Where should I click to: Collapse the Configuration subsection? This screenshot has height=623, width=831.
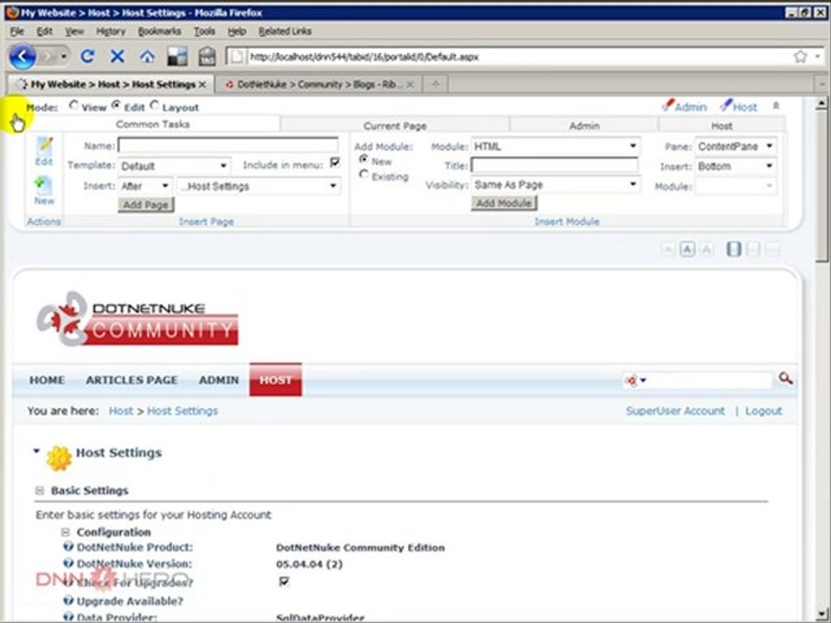[65, 532]
